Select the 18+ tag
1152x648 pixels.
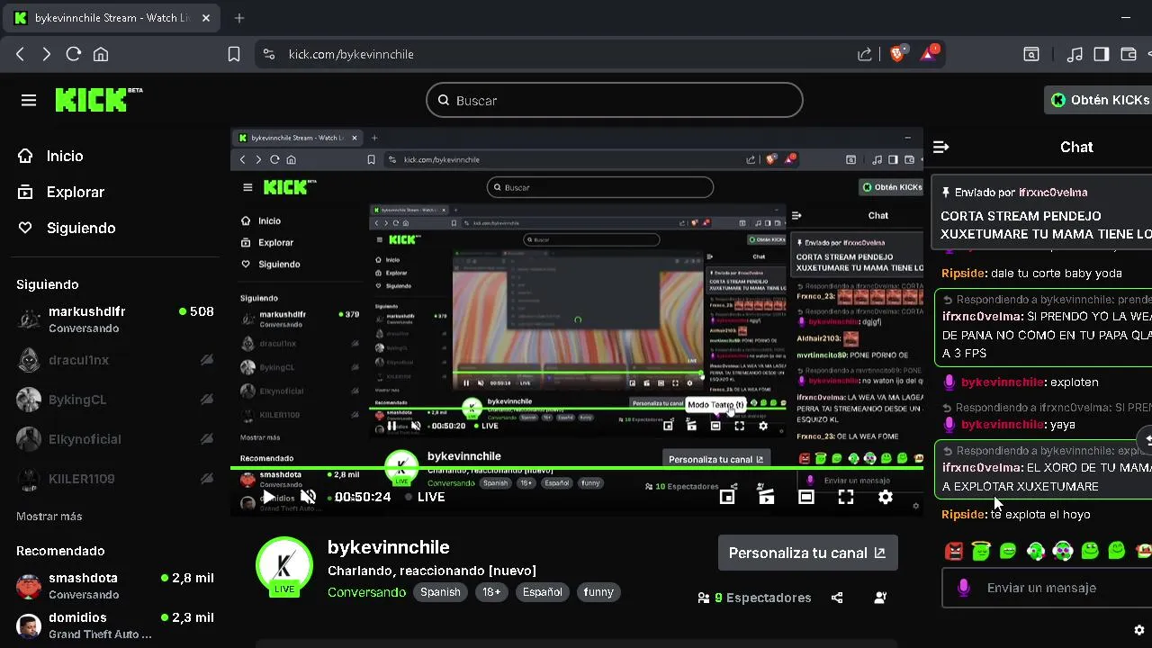pyautogui.click(x=491, y=592)
